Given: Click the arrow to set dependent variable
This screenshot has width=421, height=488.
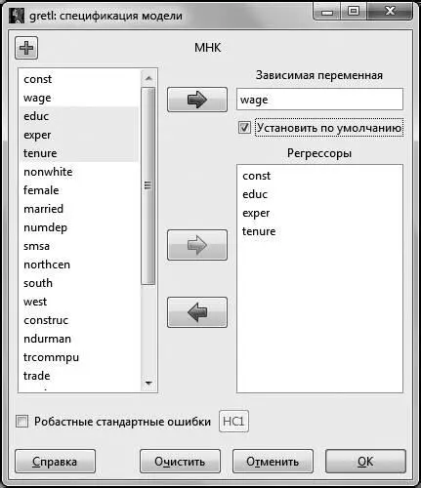Looking at the screenshot, I should [197, 100].
